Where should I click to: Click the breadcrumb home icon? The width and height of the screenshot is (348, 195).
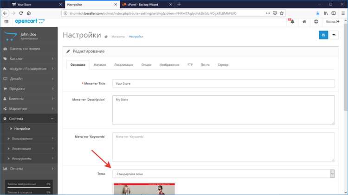click(106, 37)
